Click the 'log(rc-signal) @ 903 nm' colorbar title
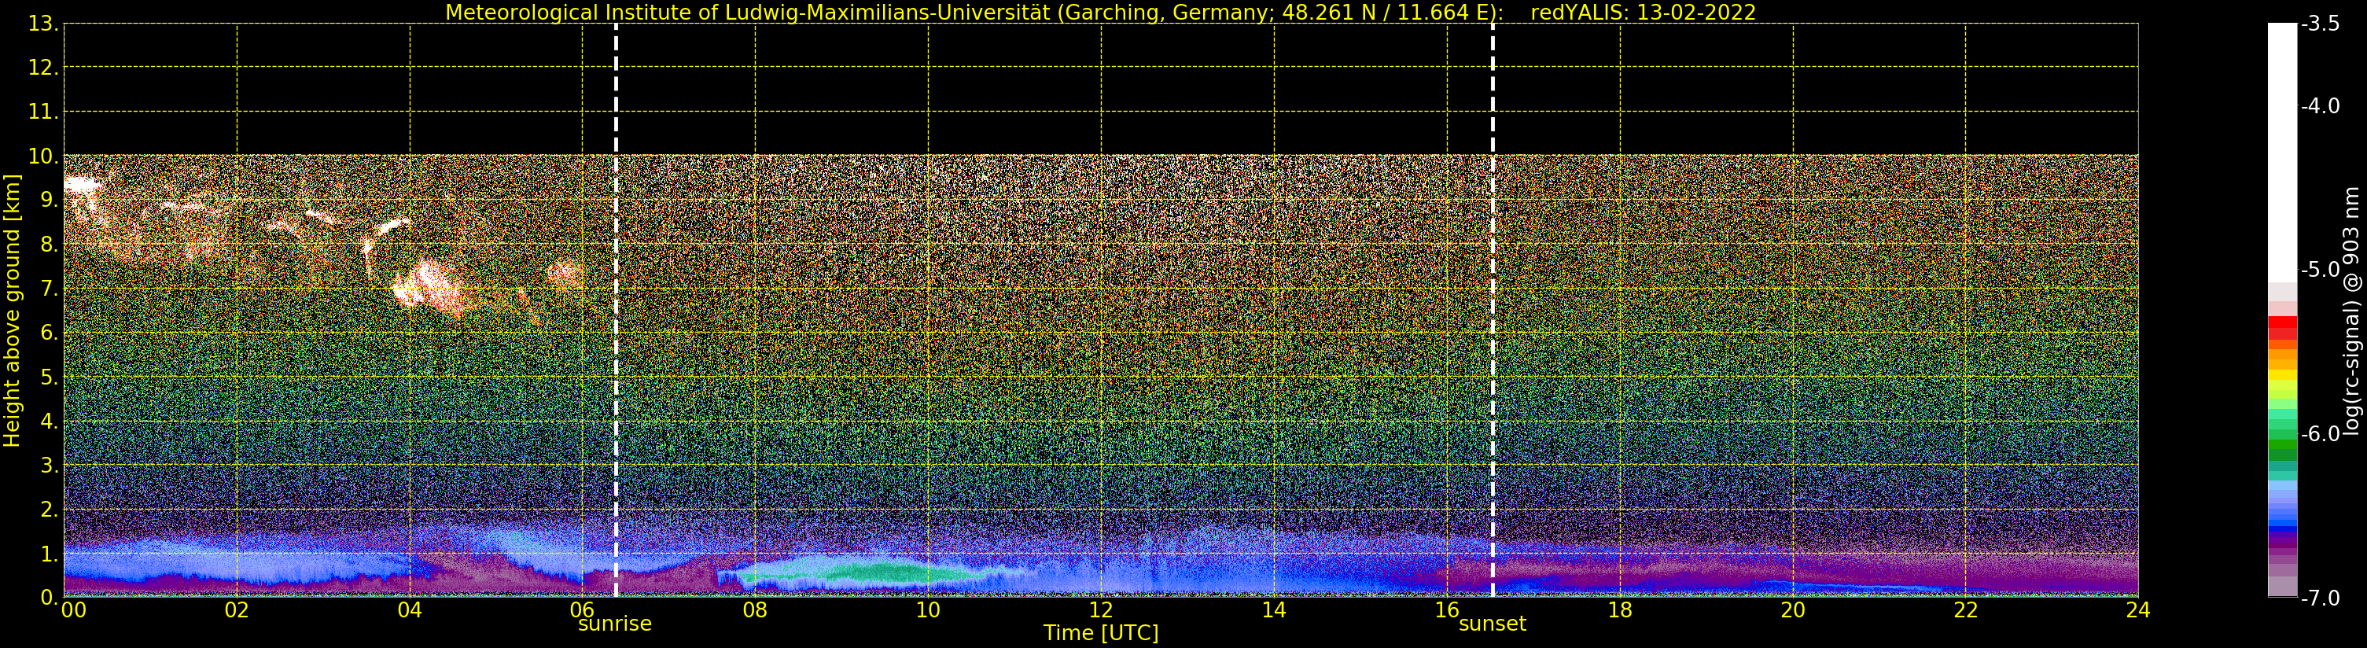Viewport: 2367px width, 648px height. [x=2352, y=311]
